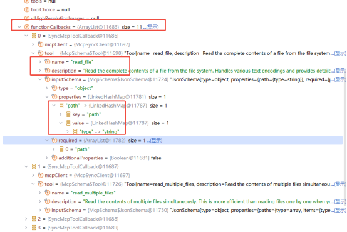Collapse the functionCallbacks node
Screen dimensions: 347x232
point(19,27)
